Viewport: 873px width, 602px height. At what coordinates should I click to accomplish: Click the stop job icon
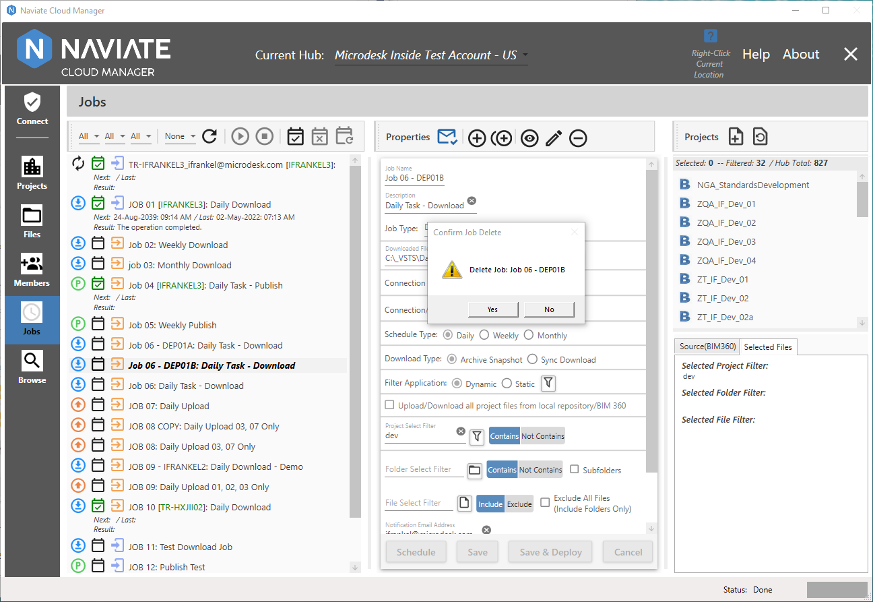[x=265, y=136]
